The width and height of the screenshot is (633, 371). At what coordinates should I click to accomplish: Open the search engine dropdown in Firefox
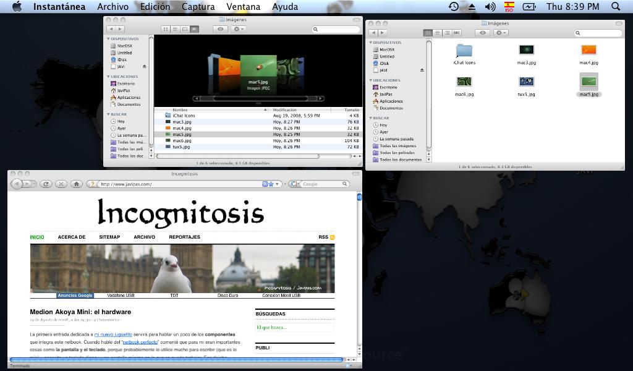coord(295,184)
